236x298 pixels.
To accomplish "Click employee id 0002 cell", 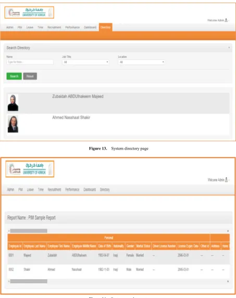I will (11, 269).
